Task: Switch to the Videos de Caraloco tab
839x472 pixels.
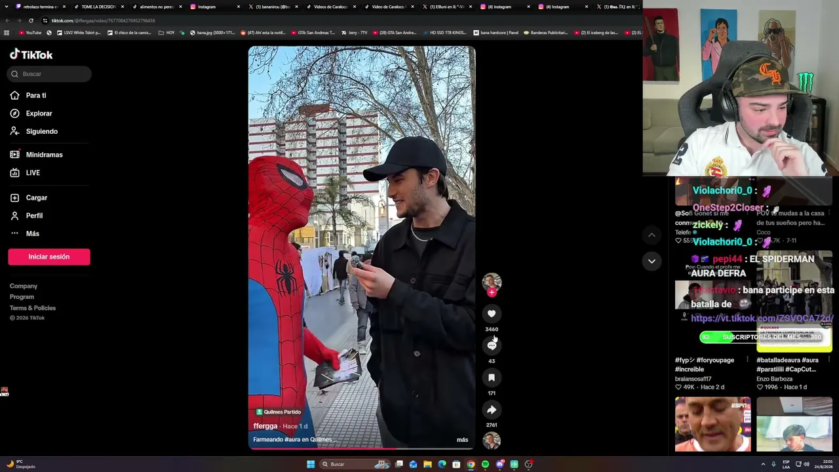Action: tap(331, 7)
